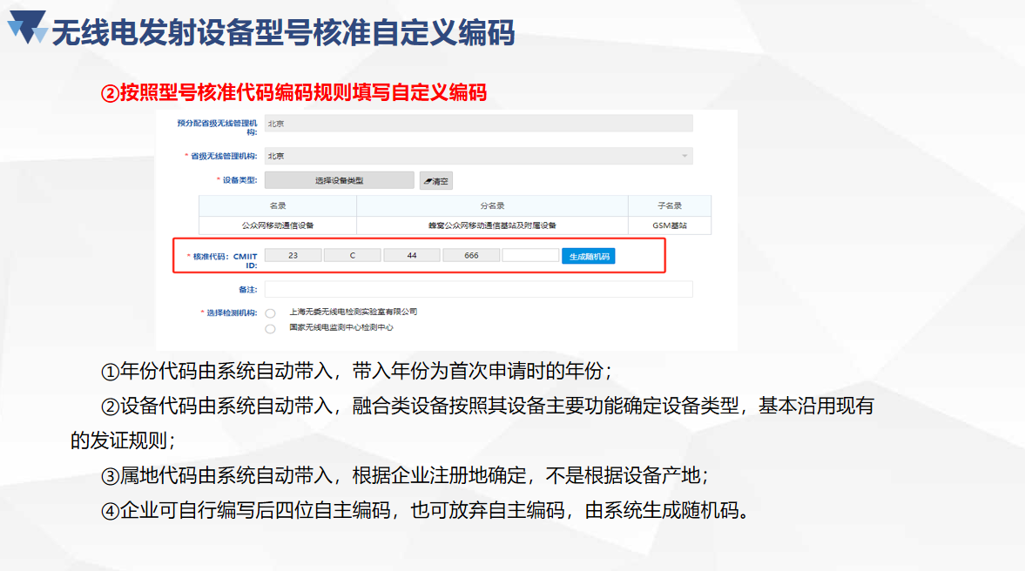Click the GSM基站 table cell

669,225
